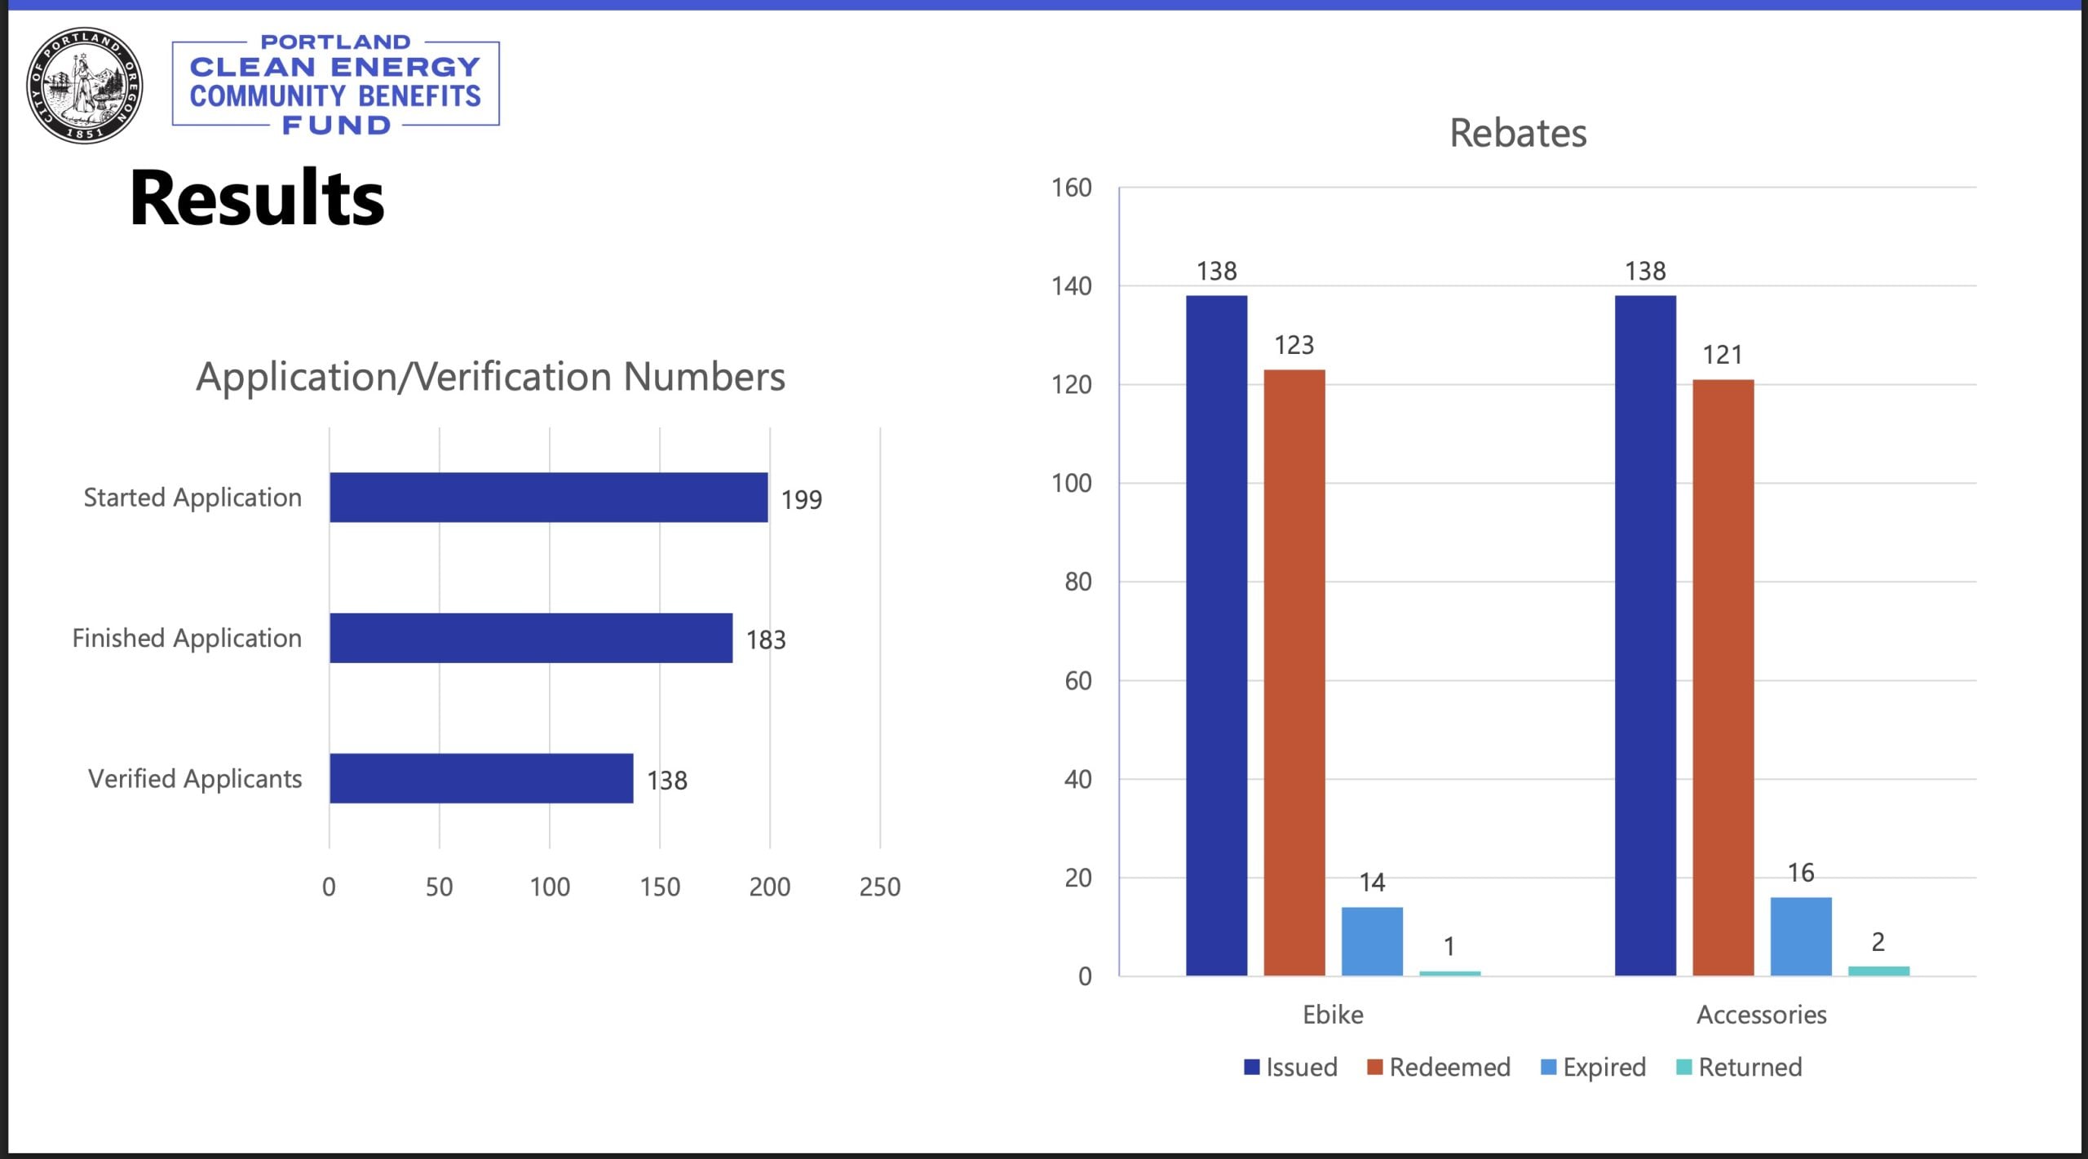The image size is (2088, 1159).
Task: Click the Accessories Redeemed bar labeled 121
Action: click(1723, 677)
